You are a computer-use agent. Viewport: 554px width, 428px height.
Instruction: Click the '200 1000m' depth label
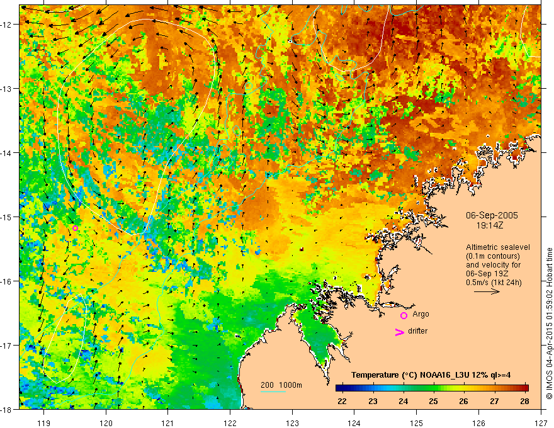pos(281,385)
